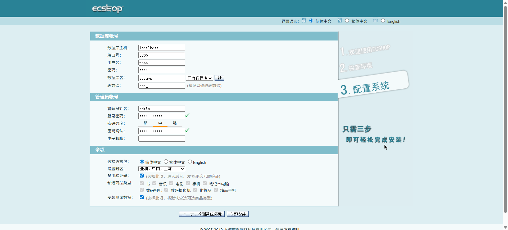Viewport: 508px width, 230px height.
Task: Click the empty 电子邮箱 field
Action: point(162,138)
